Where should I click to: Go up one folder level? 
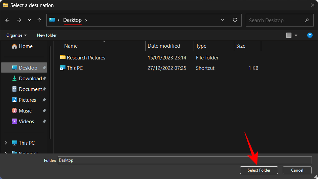39,20
